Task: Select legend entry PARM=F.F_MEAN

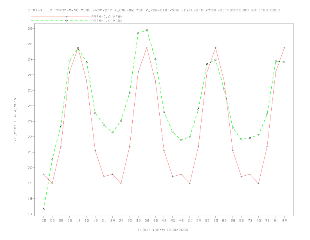Action: [107, 21]
